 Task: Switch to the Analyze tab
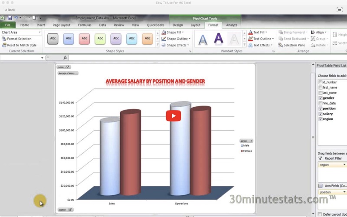(232, 25)
